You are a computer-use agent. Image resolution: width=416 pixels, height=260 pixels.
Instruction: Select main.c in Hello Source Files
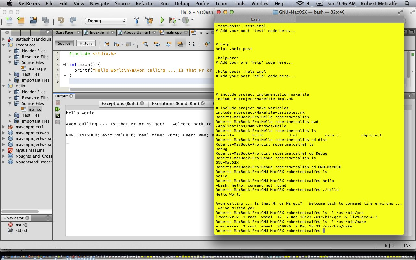(35, 110)
